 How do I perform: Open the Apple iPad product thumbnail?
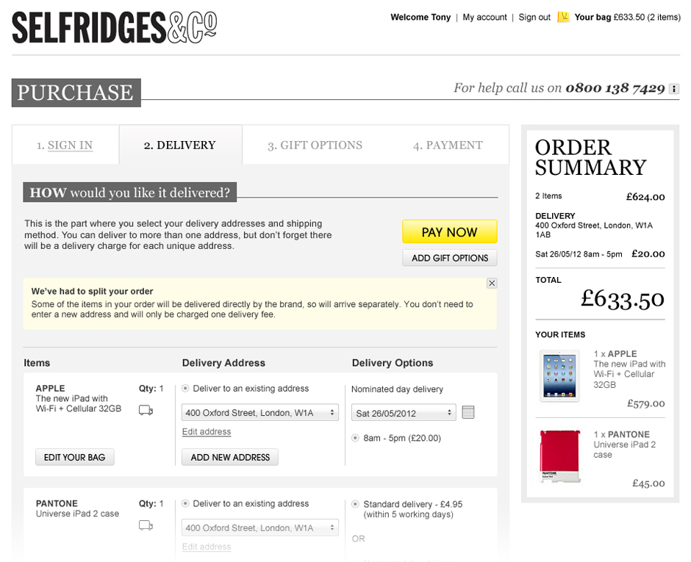559,376
